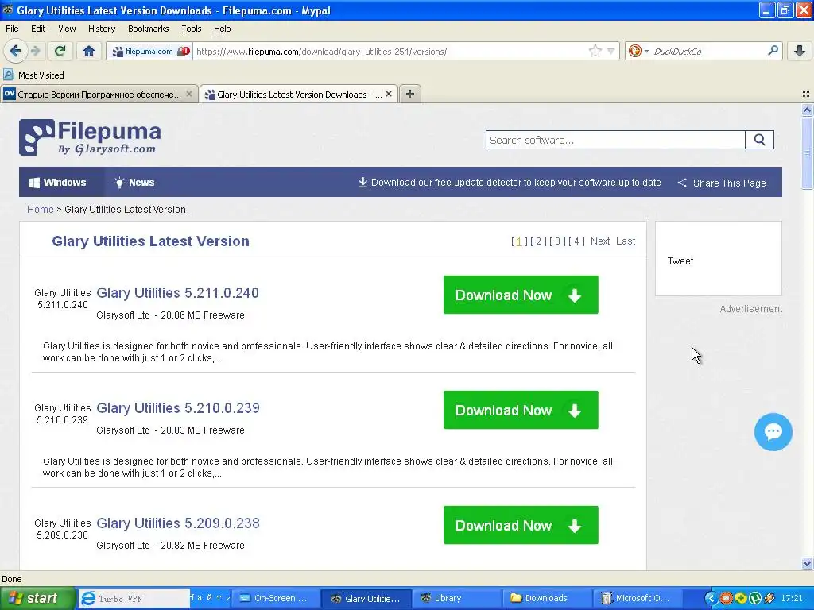The width and height of the screenshot is (814, 610).
Task: Switch to On-Screen keyboard taskbar item
Action: click(275, 599)
